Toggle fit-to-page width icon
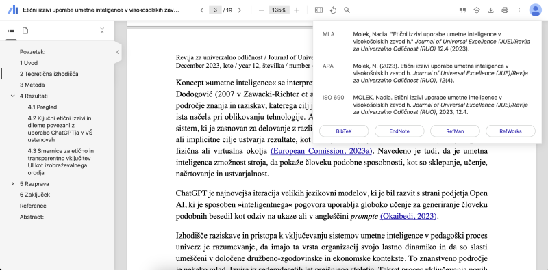548x270 pixels. (x=319, y=10)
